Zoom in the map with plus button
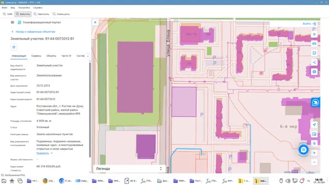The image size is (329, 185). 314,153
